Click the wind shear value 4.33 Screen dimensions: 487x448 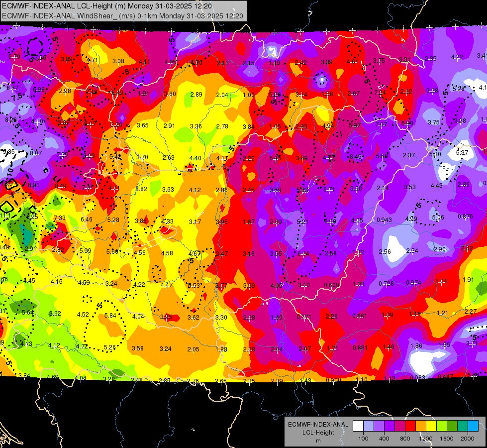coord(168,222)
